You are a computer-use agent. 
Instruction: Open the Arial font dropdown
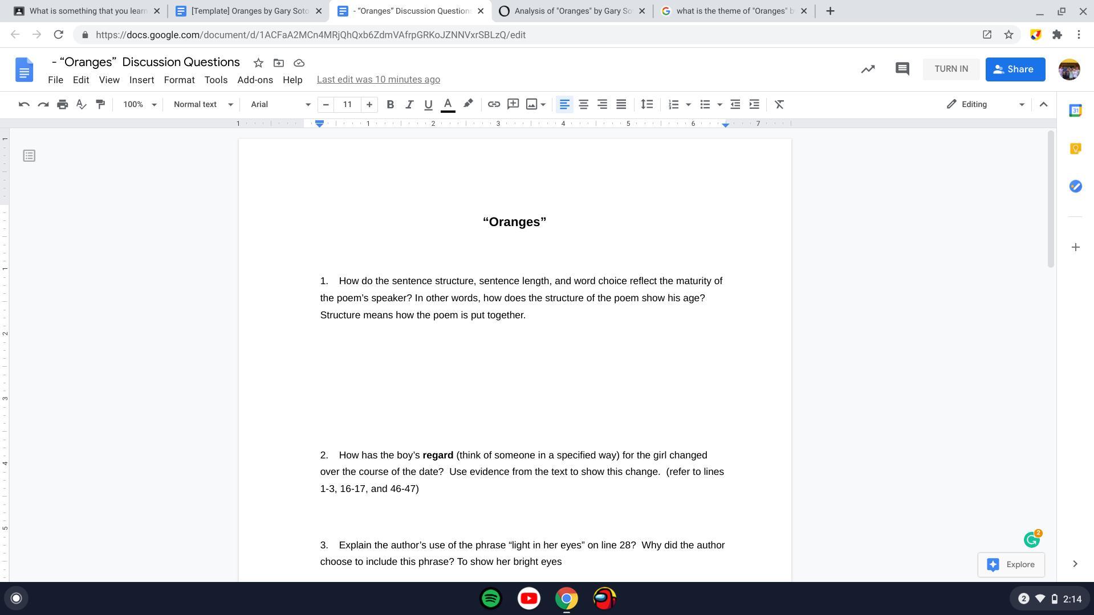coord(280,104)
